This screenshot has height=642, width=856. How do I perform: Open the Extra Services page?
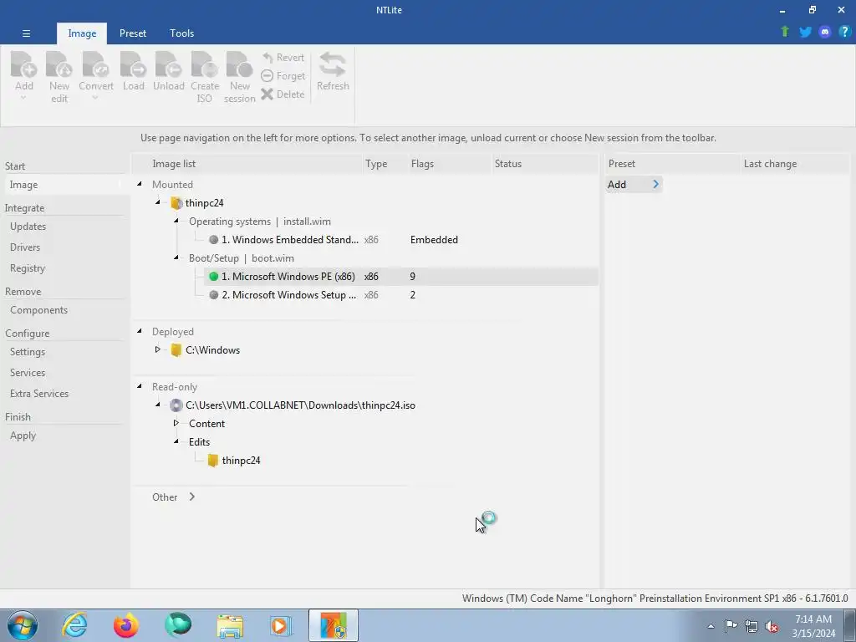tap(39, 393)
